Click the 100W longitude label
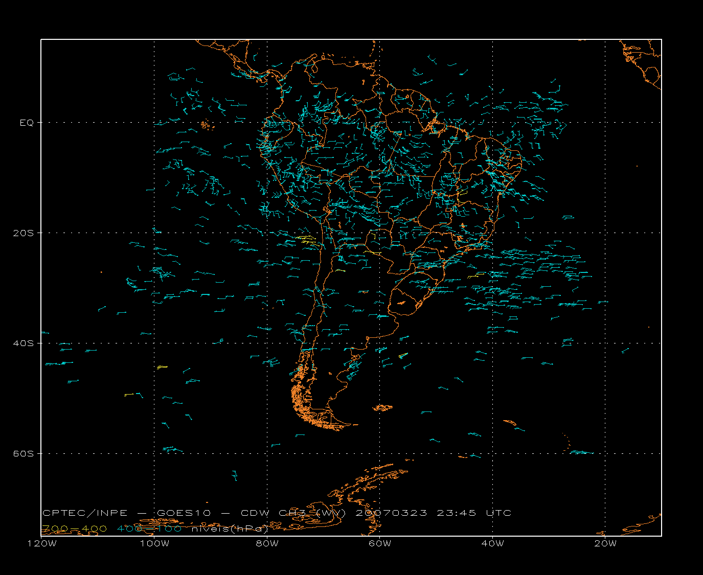 [154, 543]
